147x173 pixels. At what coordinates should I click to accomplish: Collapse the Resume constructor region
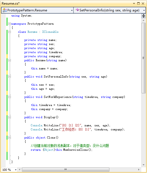click(10, 60)
